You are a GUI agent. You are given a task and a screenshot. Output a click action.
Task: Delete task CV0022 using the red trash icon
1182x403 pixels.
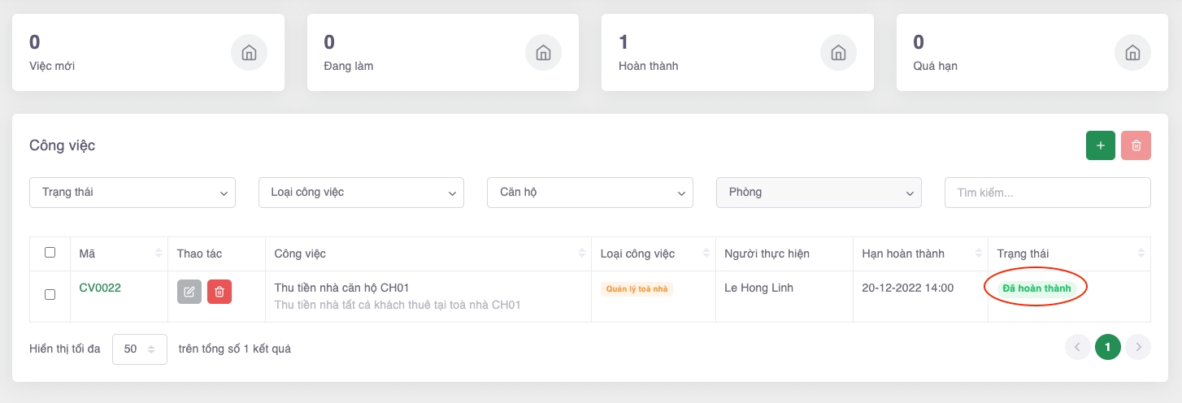tap(219, 292)
